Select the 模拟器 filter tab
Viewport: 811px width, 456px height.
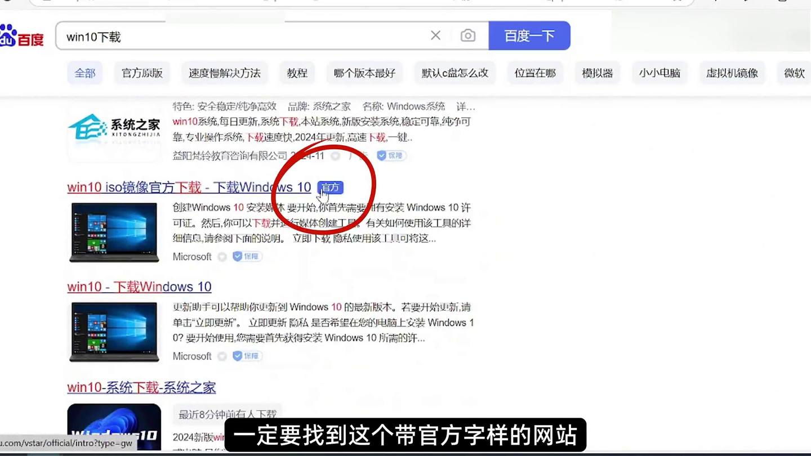[x=597, y=73]
